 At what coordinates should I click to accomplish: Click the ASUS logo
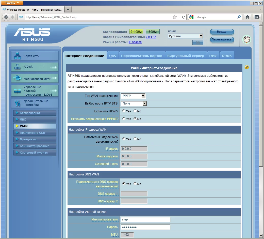pyautogui.click(x=32, y=32)
